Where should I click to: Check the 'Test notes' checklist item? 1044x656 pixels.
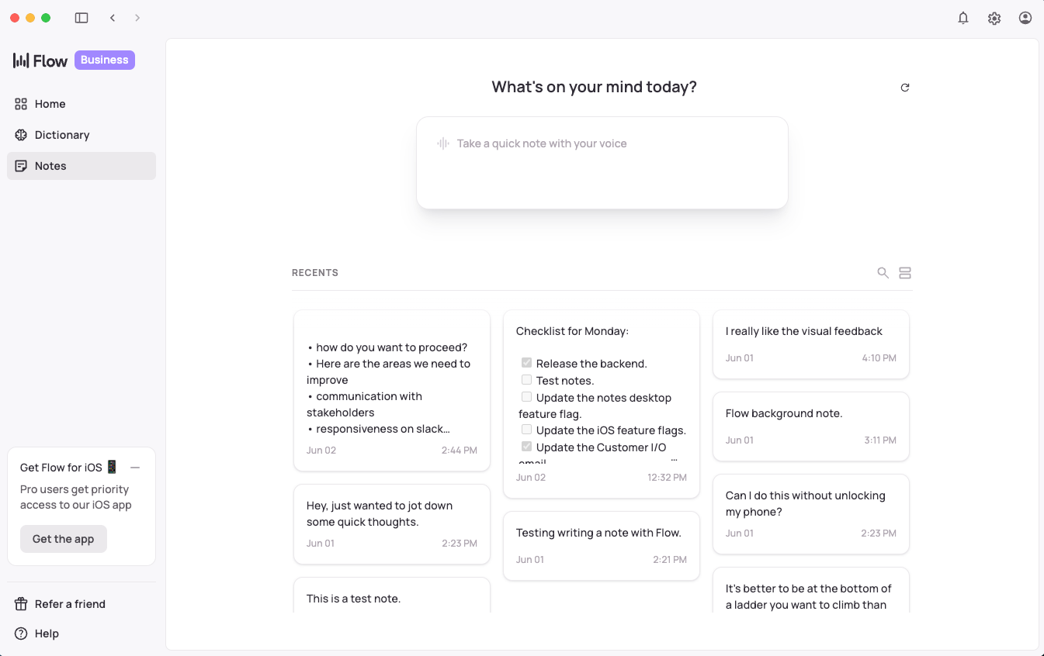[526, 379]
